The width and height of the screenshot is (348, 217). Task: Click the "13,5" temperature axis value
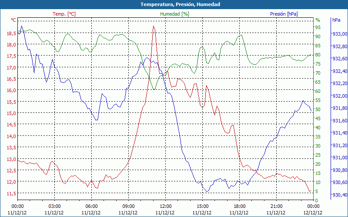point(11,148)
